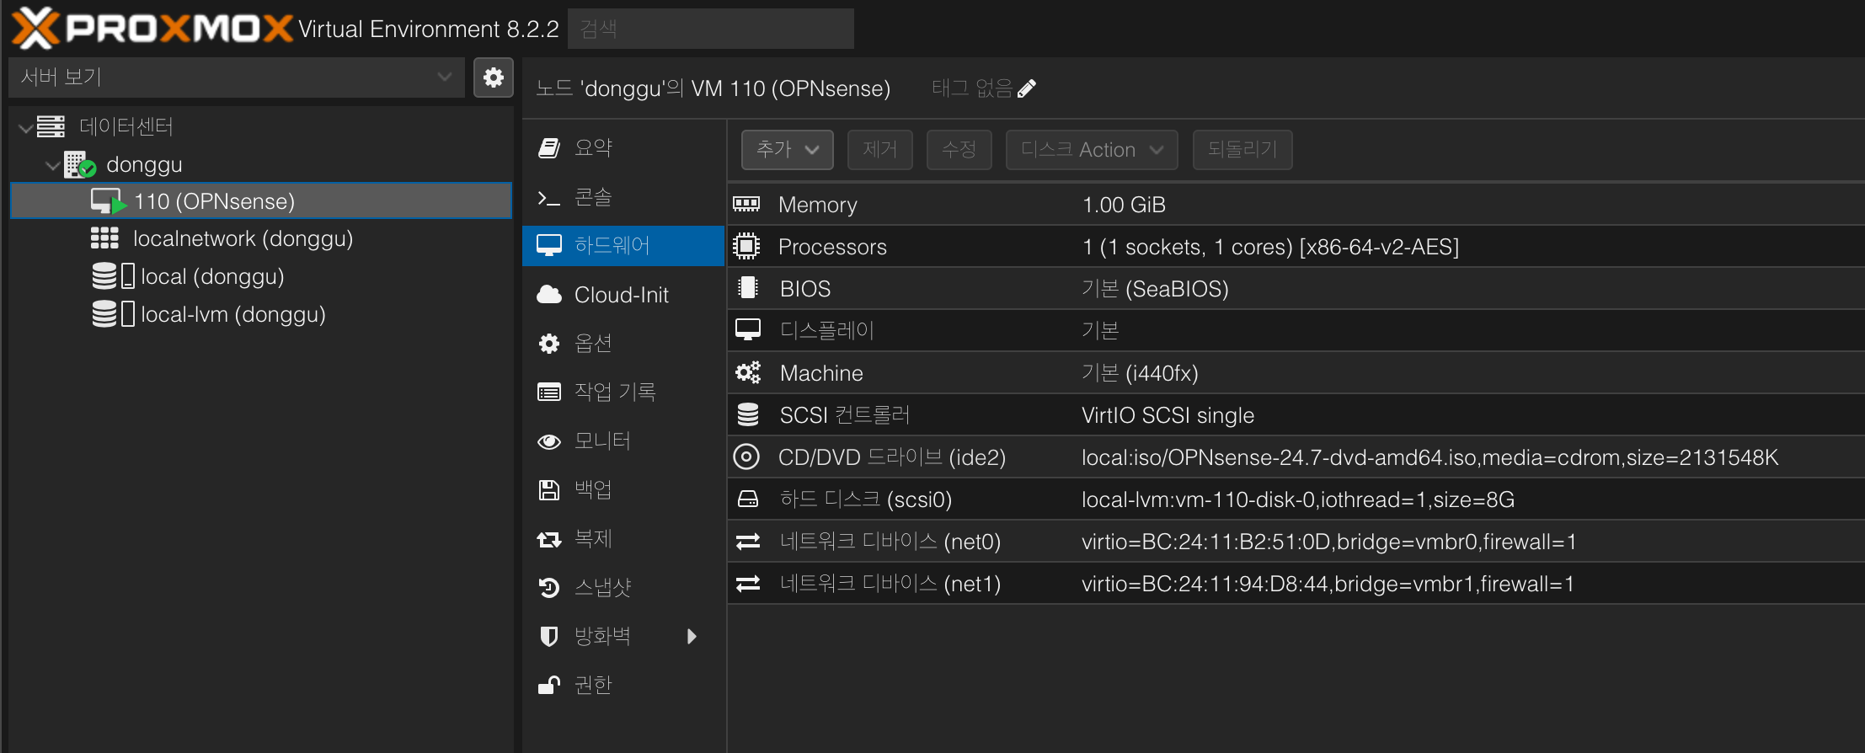This screenshot has height=753, width=1865.
Task: Click the 콘솔 terminal prompt icon
Action: (x=549, y=198)
